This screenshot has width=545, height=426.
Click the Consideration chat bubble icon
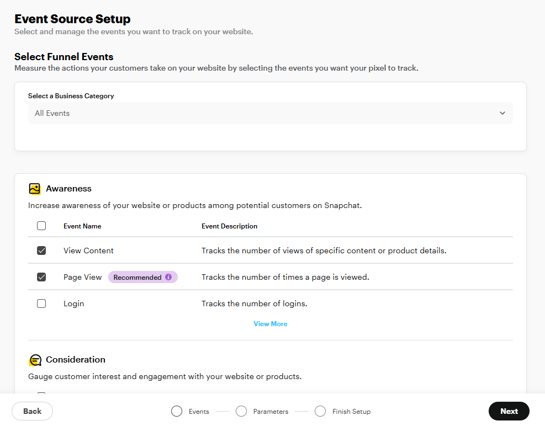tap(35, 360)
